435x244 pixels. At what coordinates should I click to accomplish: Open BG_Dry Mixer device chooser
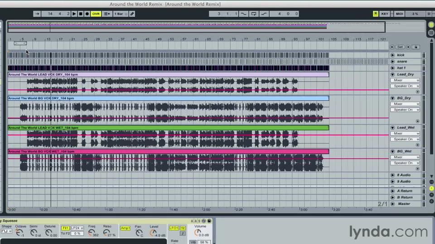click(x=405, y=104)
